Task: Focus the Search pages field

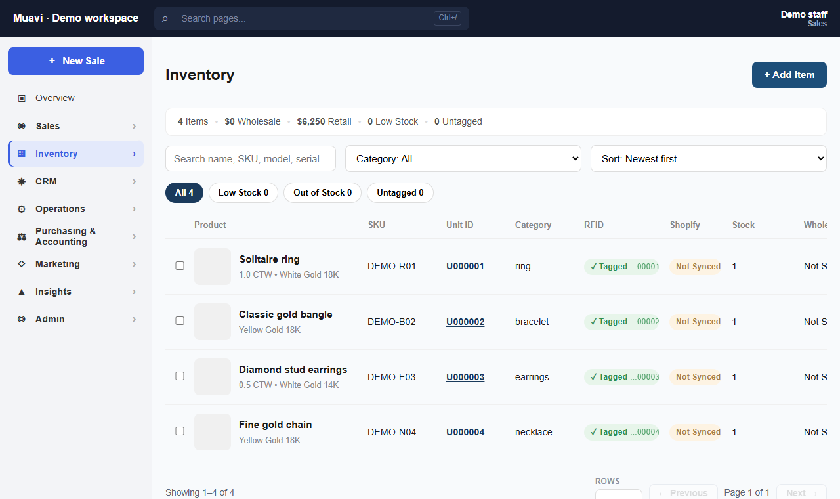Action: tap(312, 18)
